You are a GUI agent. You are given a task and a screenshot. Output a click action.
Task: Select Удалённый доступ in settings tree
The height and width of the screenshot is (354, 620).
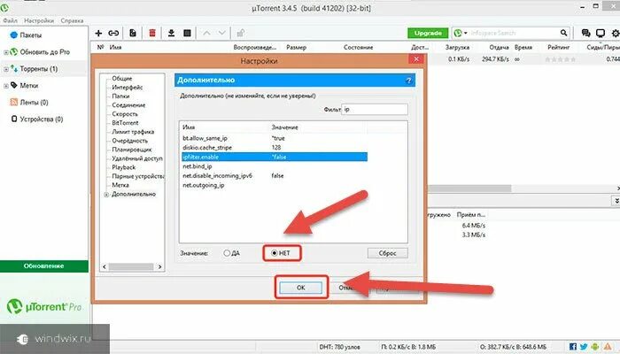click(x=136, y=158)
